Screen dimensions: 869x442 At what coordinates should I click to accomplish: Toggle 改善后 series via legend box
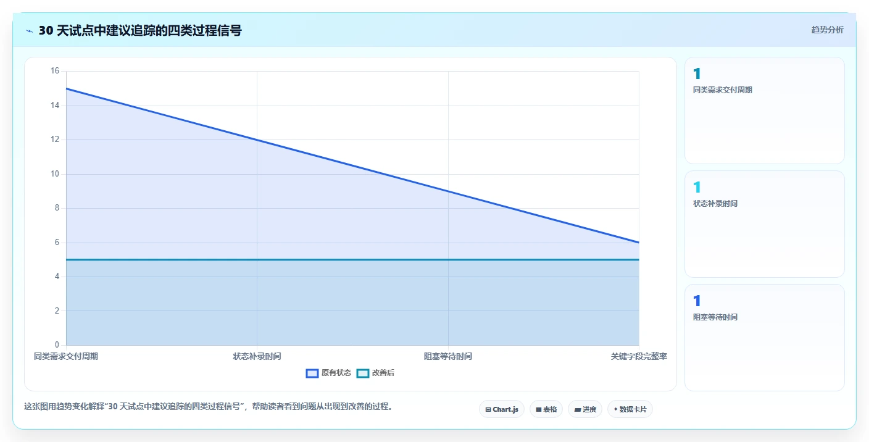coord(363,373)
